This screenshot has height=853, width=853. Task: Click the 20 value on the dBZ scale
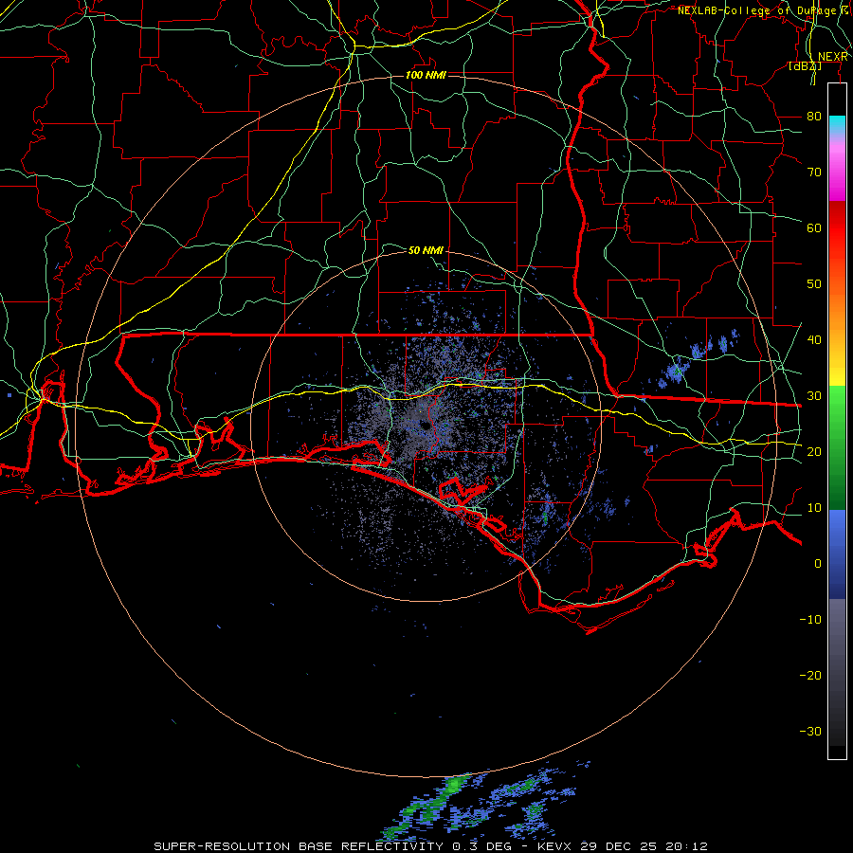[814, 451]
